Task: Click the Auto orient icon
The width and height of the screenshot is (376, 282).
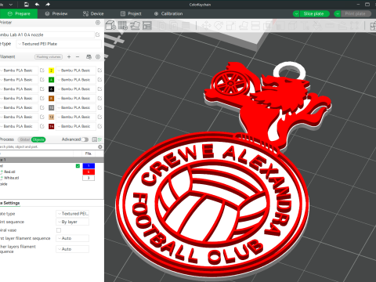Action: (x=136, y=25)
